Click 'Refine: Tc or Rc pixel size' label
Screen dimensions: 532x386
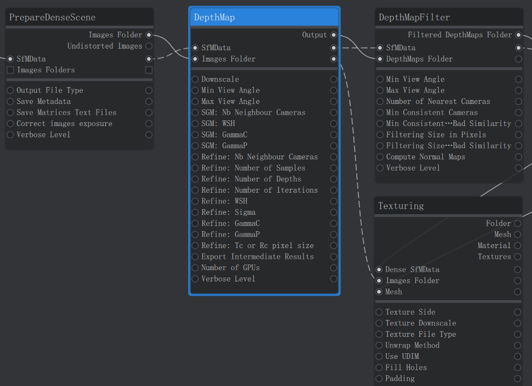[x=257, y=246]
